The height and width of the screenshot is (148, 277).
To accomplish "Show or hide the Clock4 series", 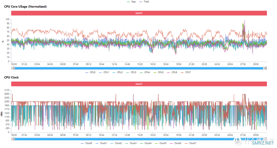I will [x=146, y=143].
